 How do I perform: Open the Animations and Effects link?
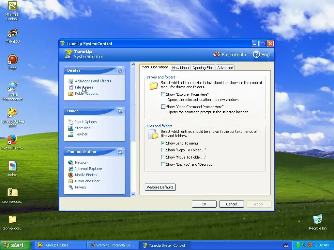pyautogui.click(x=93, y=81)
